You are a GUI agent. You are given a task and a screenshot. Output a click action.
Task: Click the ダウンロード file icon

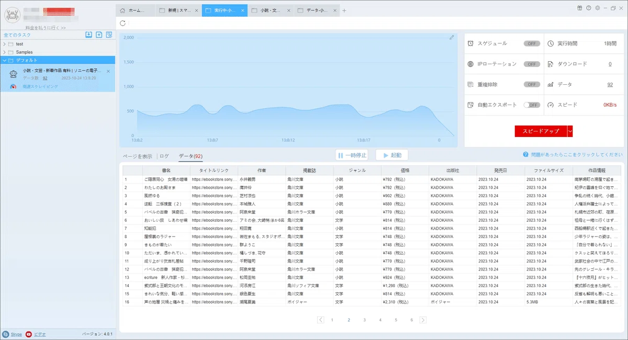point(551,64)
